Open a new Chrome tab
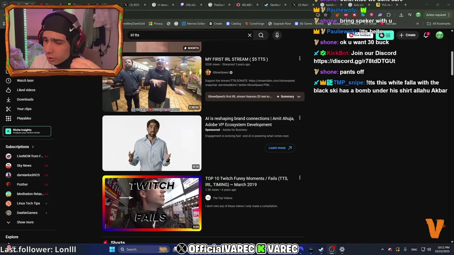The width and height of the screenshot is (454, 255). click(405, 5)
